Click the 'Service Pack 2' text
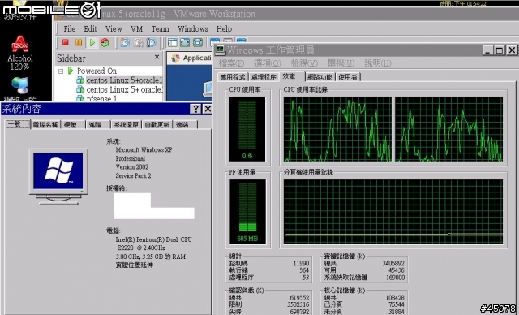Screen dimensions: 519x315 click(133, 175)
